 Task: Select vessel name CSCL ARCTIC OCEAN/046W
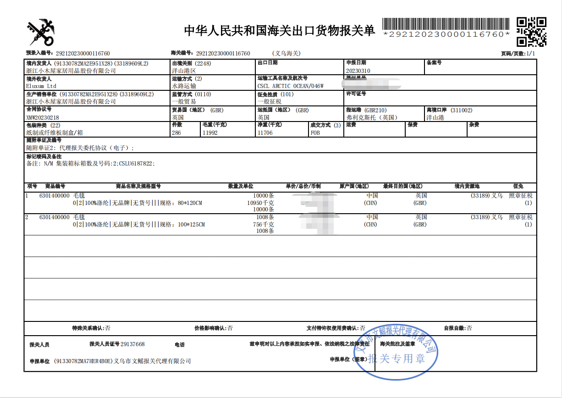291,86
